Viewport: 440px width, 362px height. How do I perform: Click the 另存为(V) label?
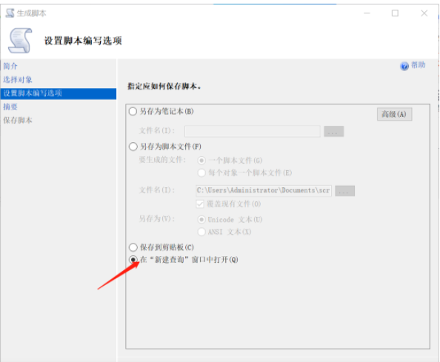pyautogui.click(x=157, y=218)
